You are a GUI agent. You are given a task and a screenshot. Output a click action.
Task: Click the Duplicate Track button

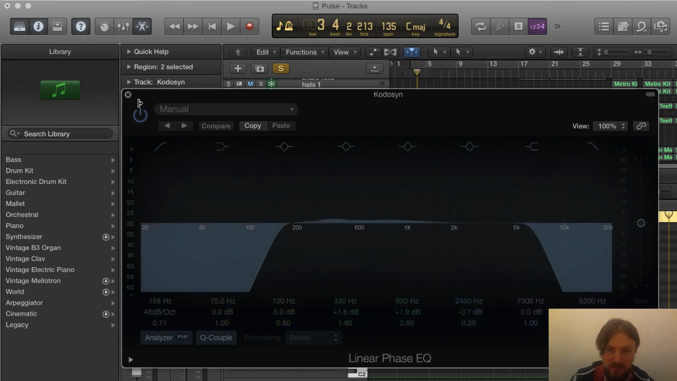[x=260, y=68]
